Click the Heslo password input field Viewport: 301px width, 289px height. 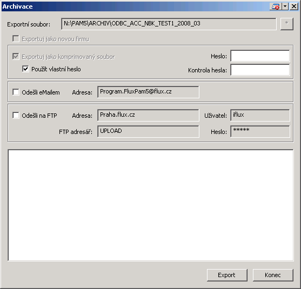pos(260,56)
